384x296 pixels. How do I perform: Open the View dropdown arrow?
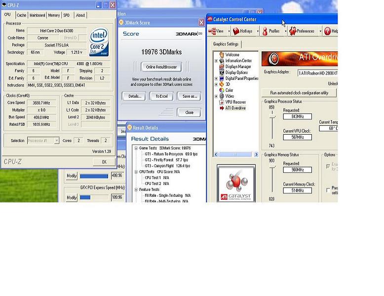pos(229,31)
